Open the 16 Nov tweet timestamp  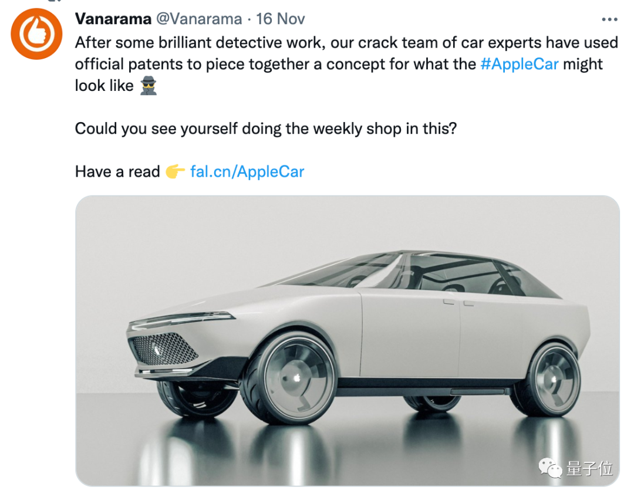[x=281, y=19]
